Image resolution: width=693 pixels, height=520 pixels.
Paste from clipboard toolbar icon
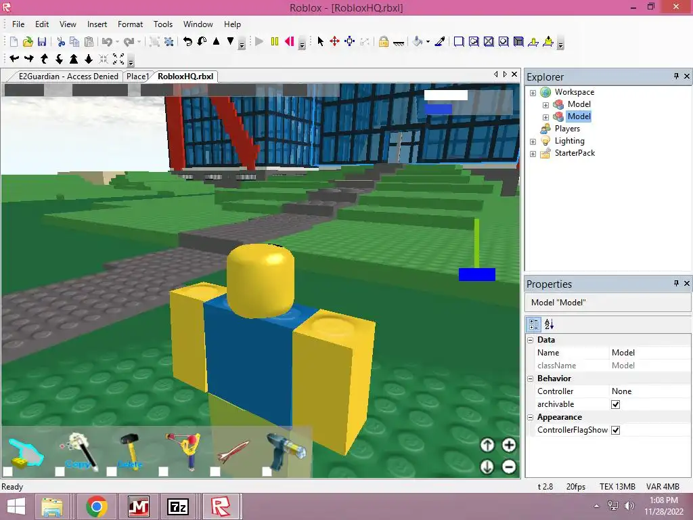tap(89, 41)
